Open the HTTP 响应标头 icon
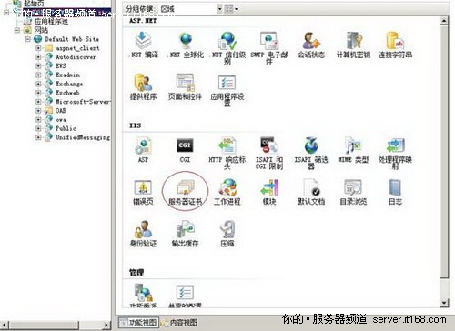This screenshot has height=331, width=455. pos(227,153)
